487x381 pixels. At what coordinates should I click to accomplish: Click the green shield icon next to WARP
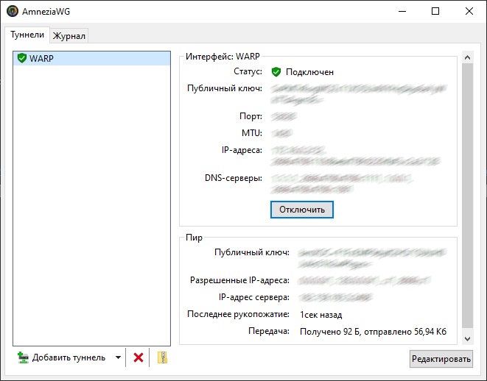pos(22,58)
